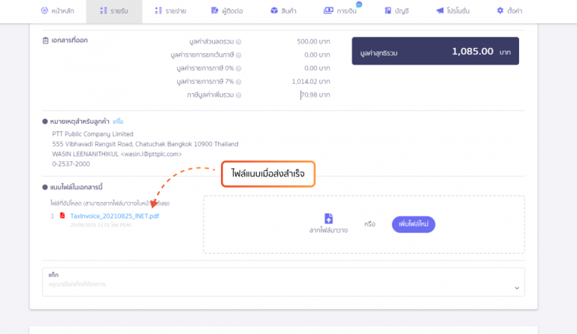Open TaxInvoice_20210825_INET.pdf attachment link

(x=115, y=216)
